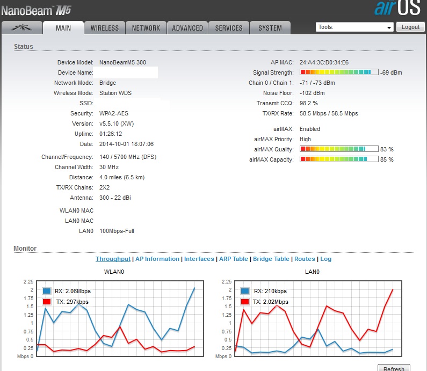This screenshot has width=427, height=371.
Task: Select the Throughput monitor link
Action: [113, 259]
